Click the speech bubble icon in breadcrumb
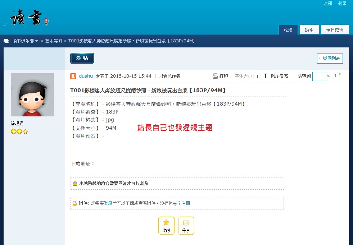353x245 pixels. (x=6, y=41)
